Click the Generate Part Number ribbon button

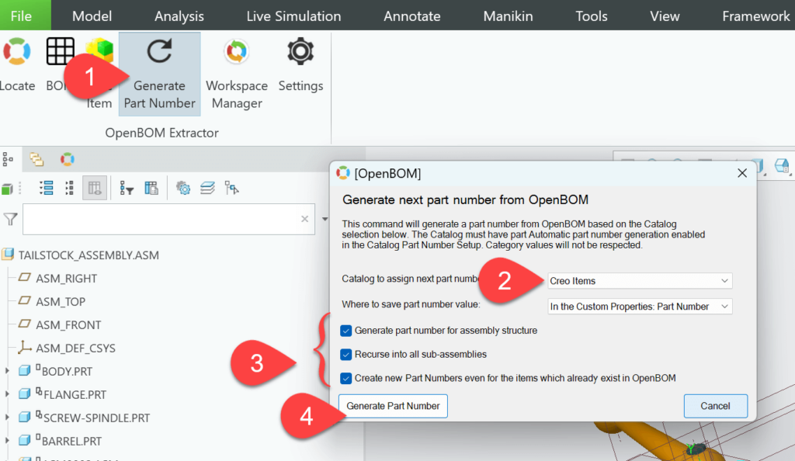click(159, 74)
